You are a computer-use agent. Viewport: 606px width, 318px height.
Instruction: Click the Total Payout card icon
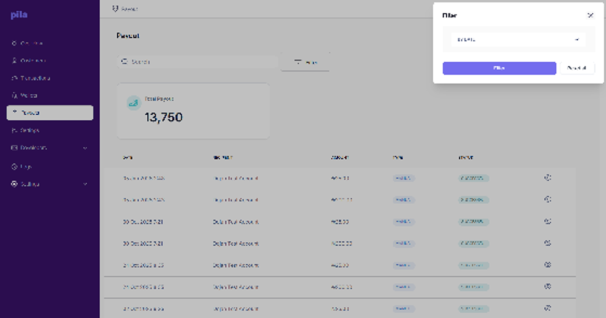[134, 103]
